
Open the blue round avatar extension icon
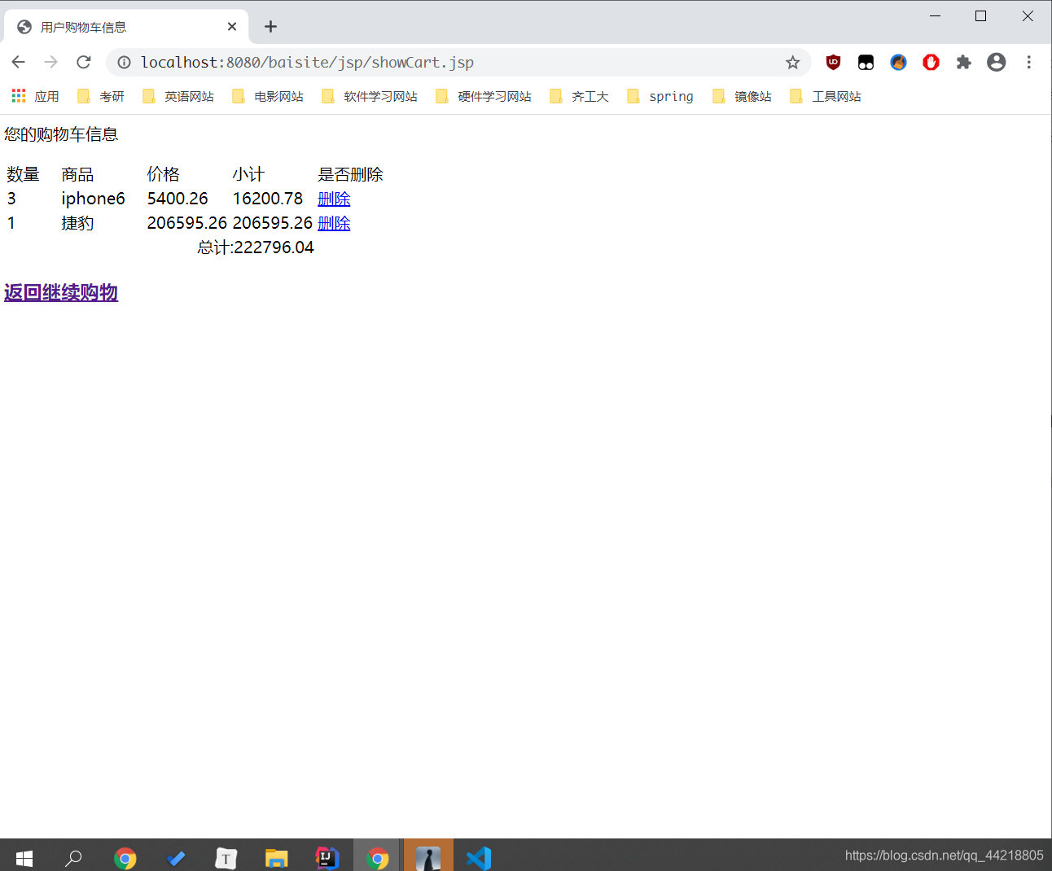pos(898,62)
